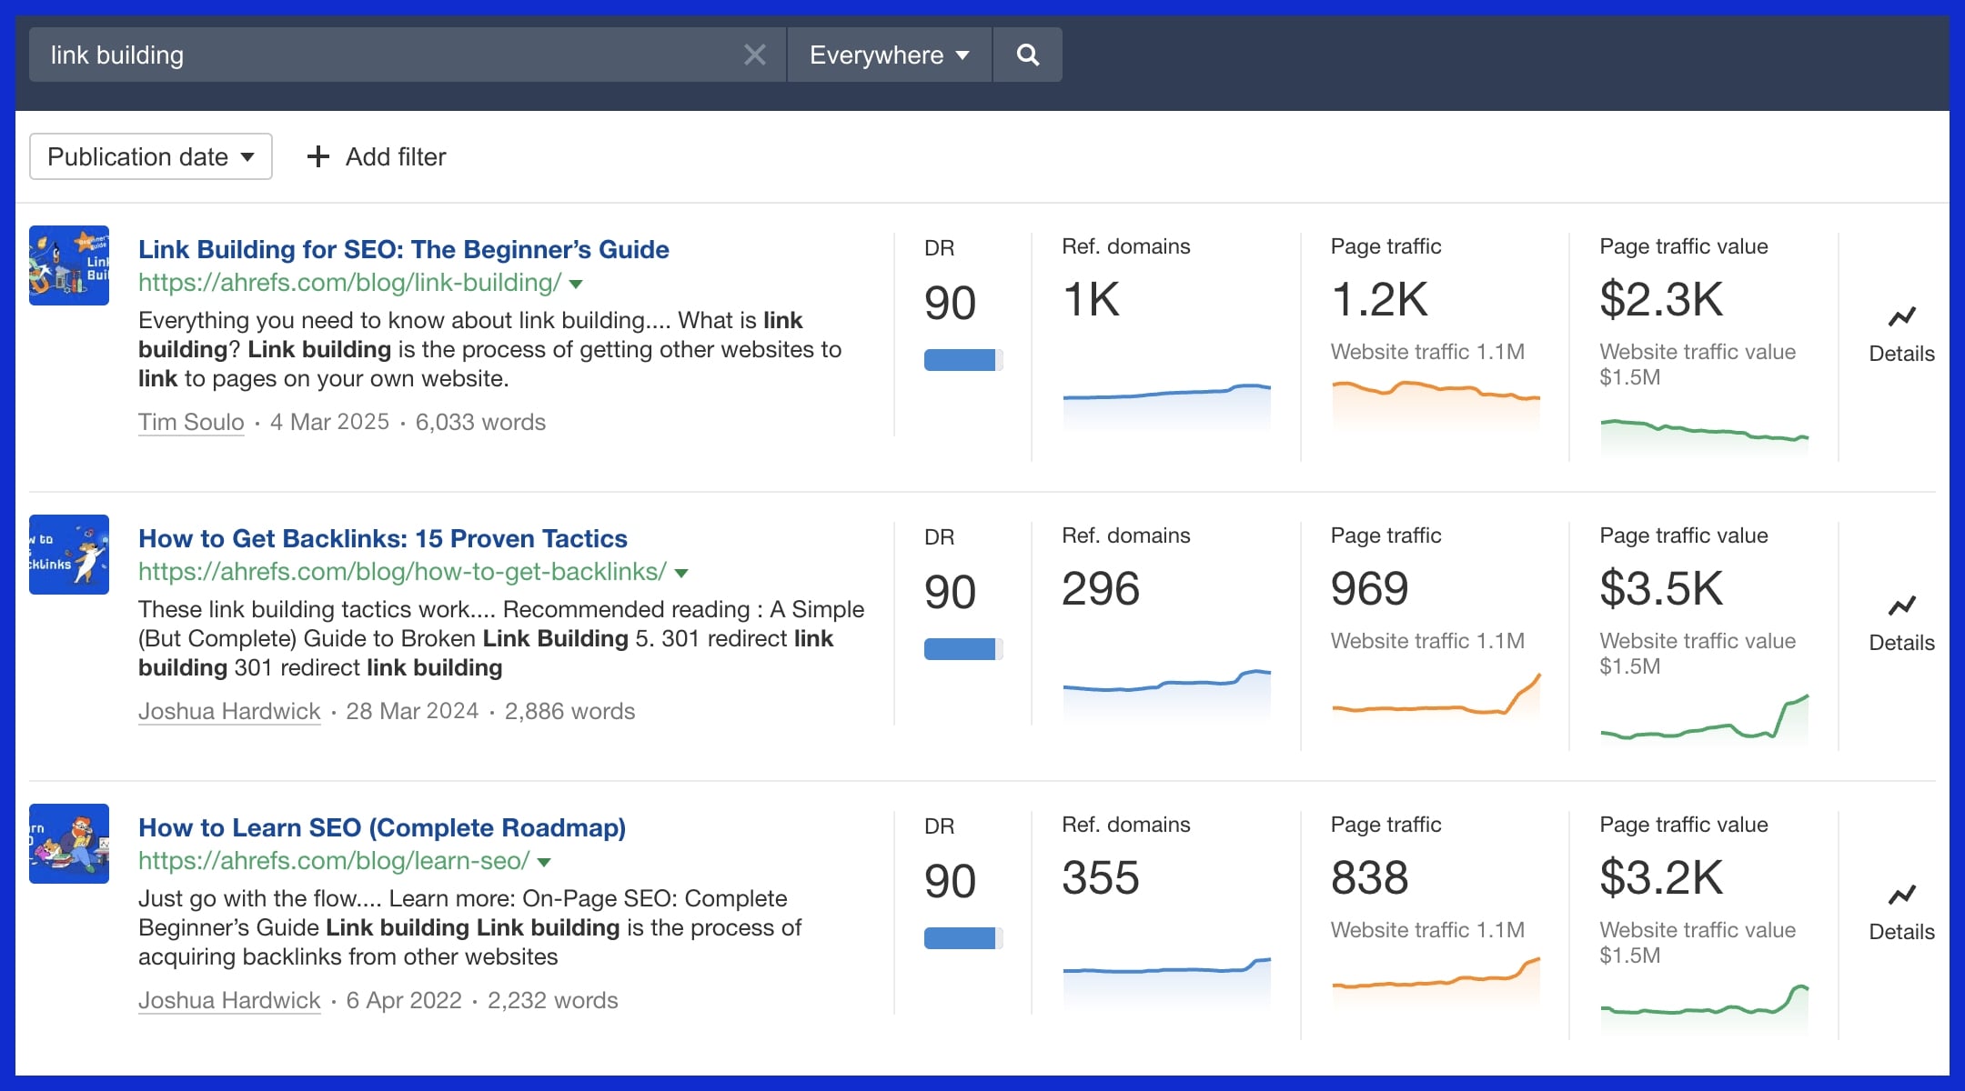Select the $3.5K page traffic value
The height and width of the screenshot is (1091, 1965).
point(1661,588)
